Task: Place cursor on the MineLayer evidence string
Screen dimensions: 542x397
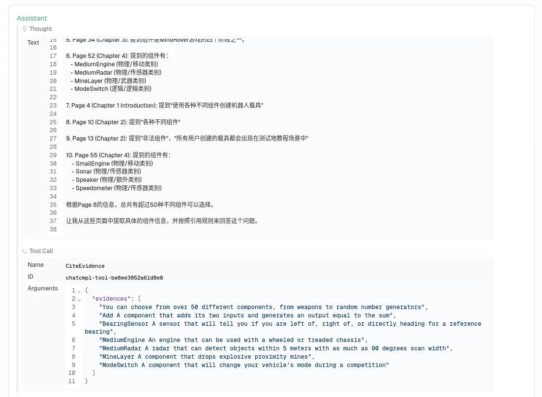Action: point(207,357)
